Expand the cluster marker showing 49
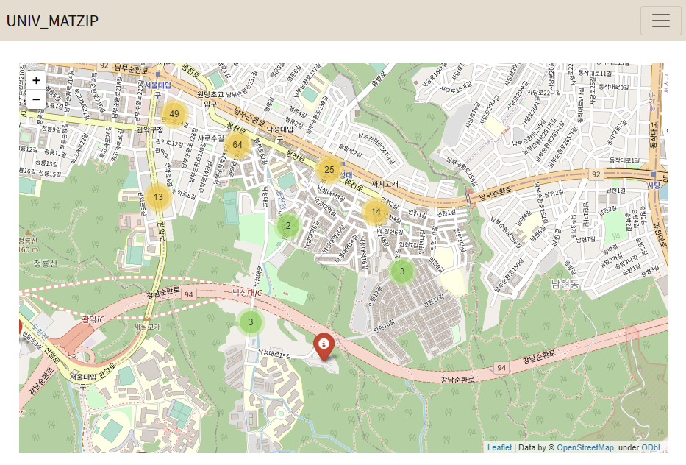This screenshot has width=686, height=465. pos(174,114)
